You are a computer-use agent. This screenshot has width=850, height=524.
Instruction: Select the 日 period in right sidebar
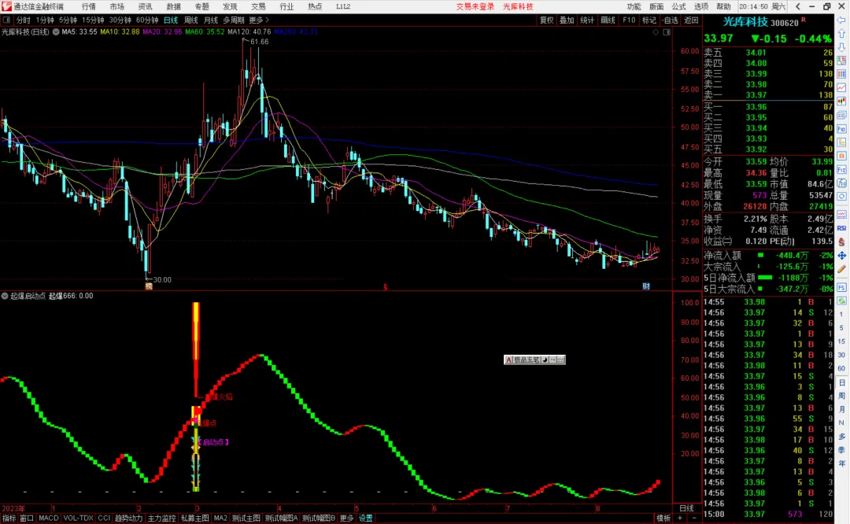pyautogui.click(x=841, y=382)
